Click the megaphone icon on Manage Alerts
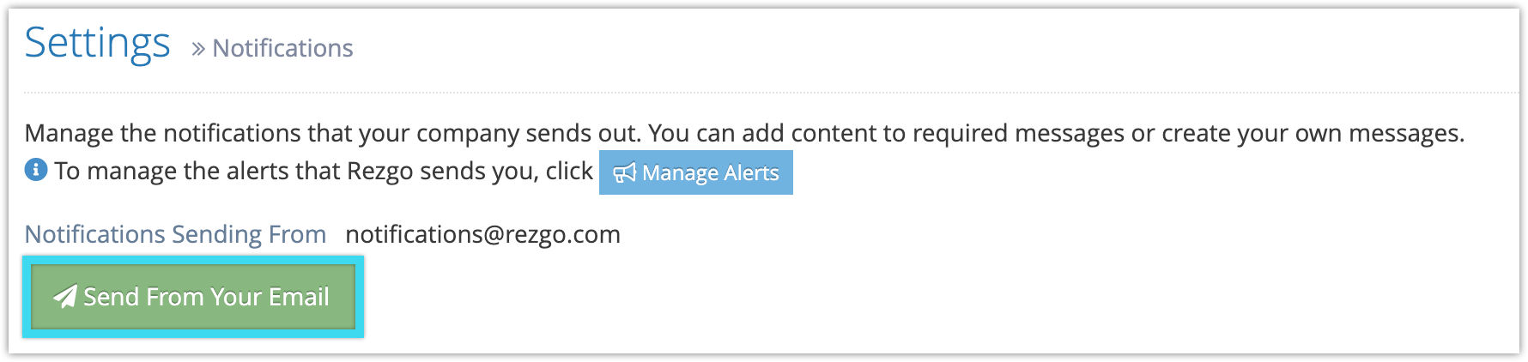1528x362 pixels. coord(625,172)
